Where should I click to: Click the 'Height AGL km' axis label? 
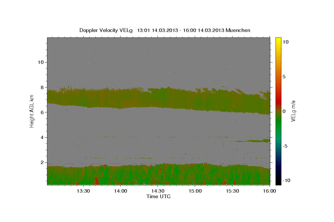pyautogui.click(x=32, y=111)
